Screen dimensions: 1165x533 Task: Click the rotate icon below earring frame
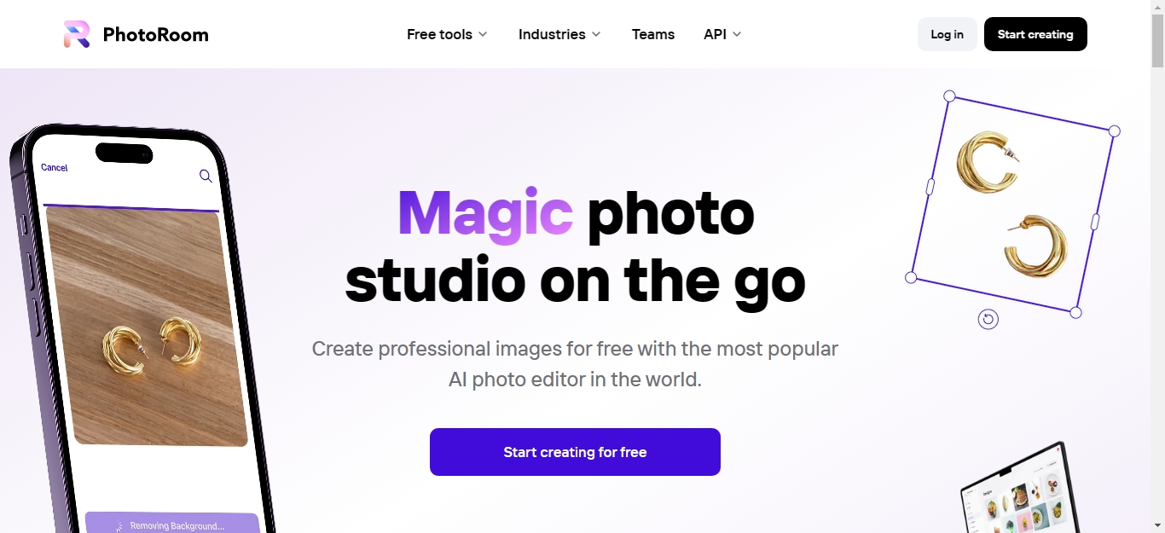point(988,319)
